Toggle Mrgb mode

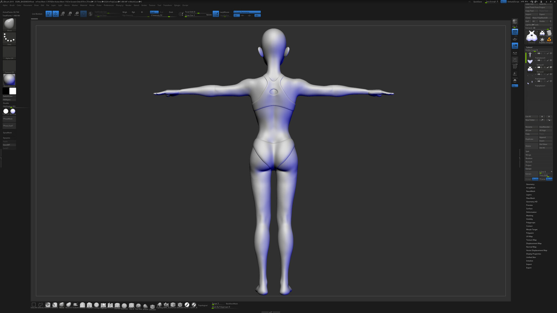click(x=125, y=12)
